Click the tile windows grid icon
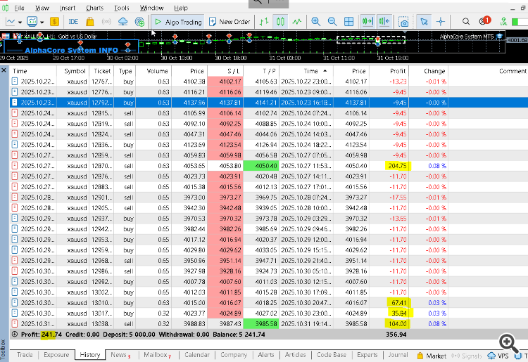This screenshot has height=362, width=528. (x=349, y=22)
